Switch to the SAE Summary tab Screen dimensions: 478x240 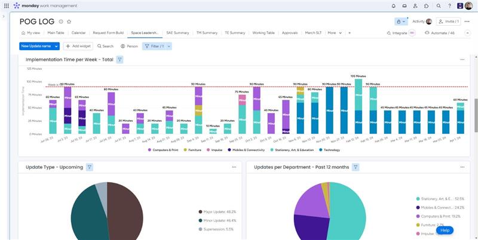coord(177,33)
